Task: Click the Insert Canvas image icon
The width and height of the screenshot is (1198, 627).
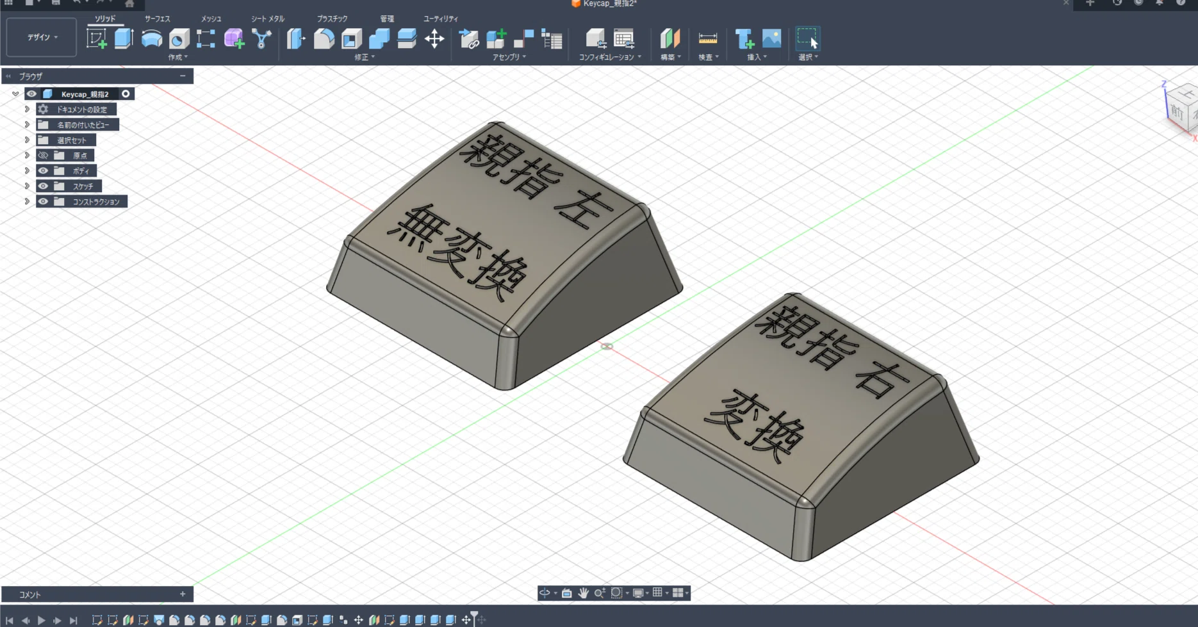Action: 771,38
